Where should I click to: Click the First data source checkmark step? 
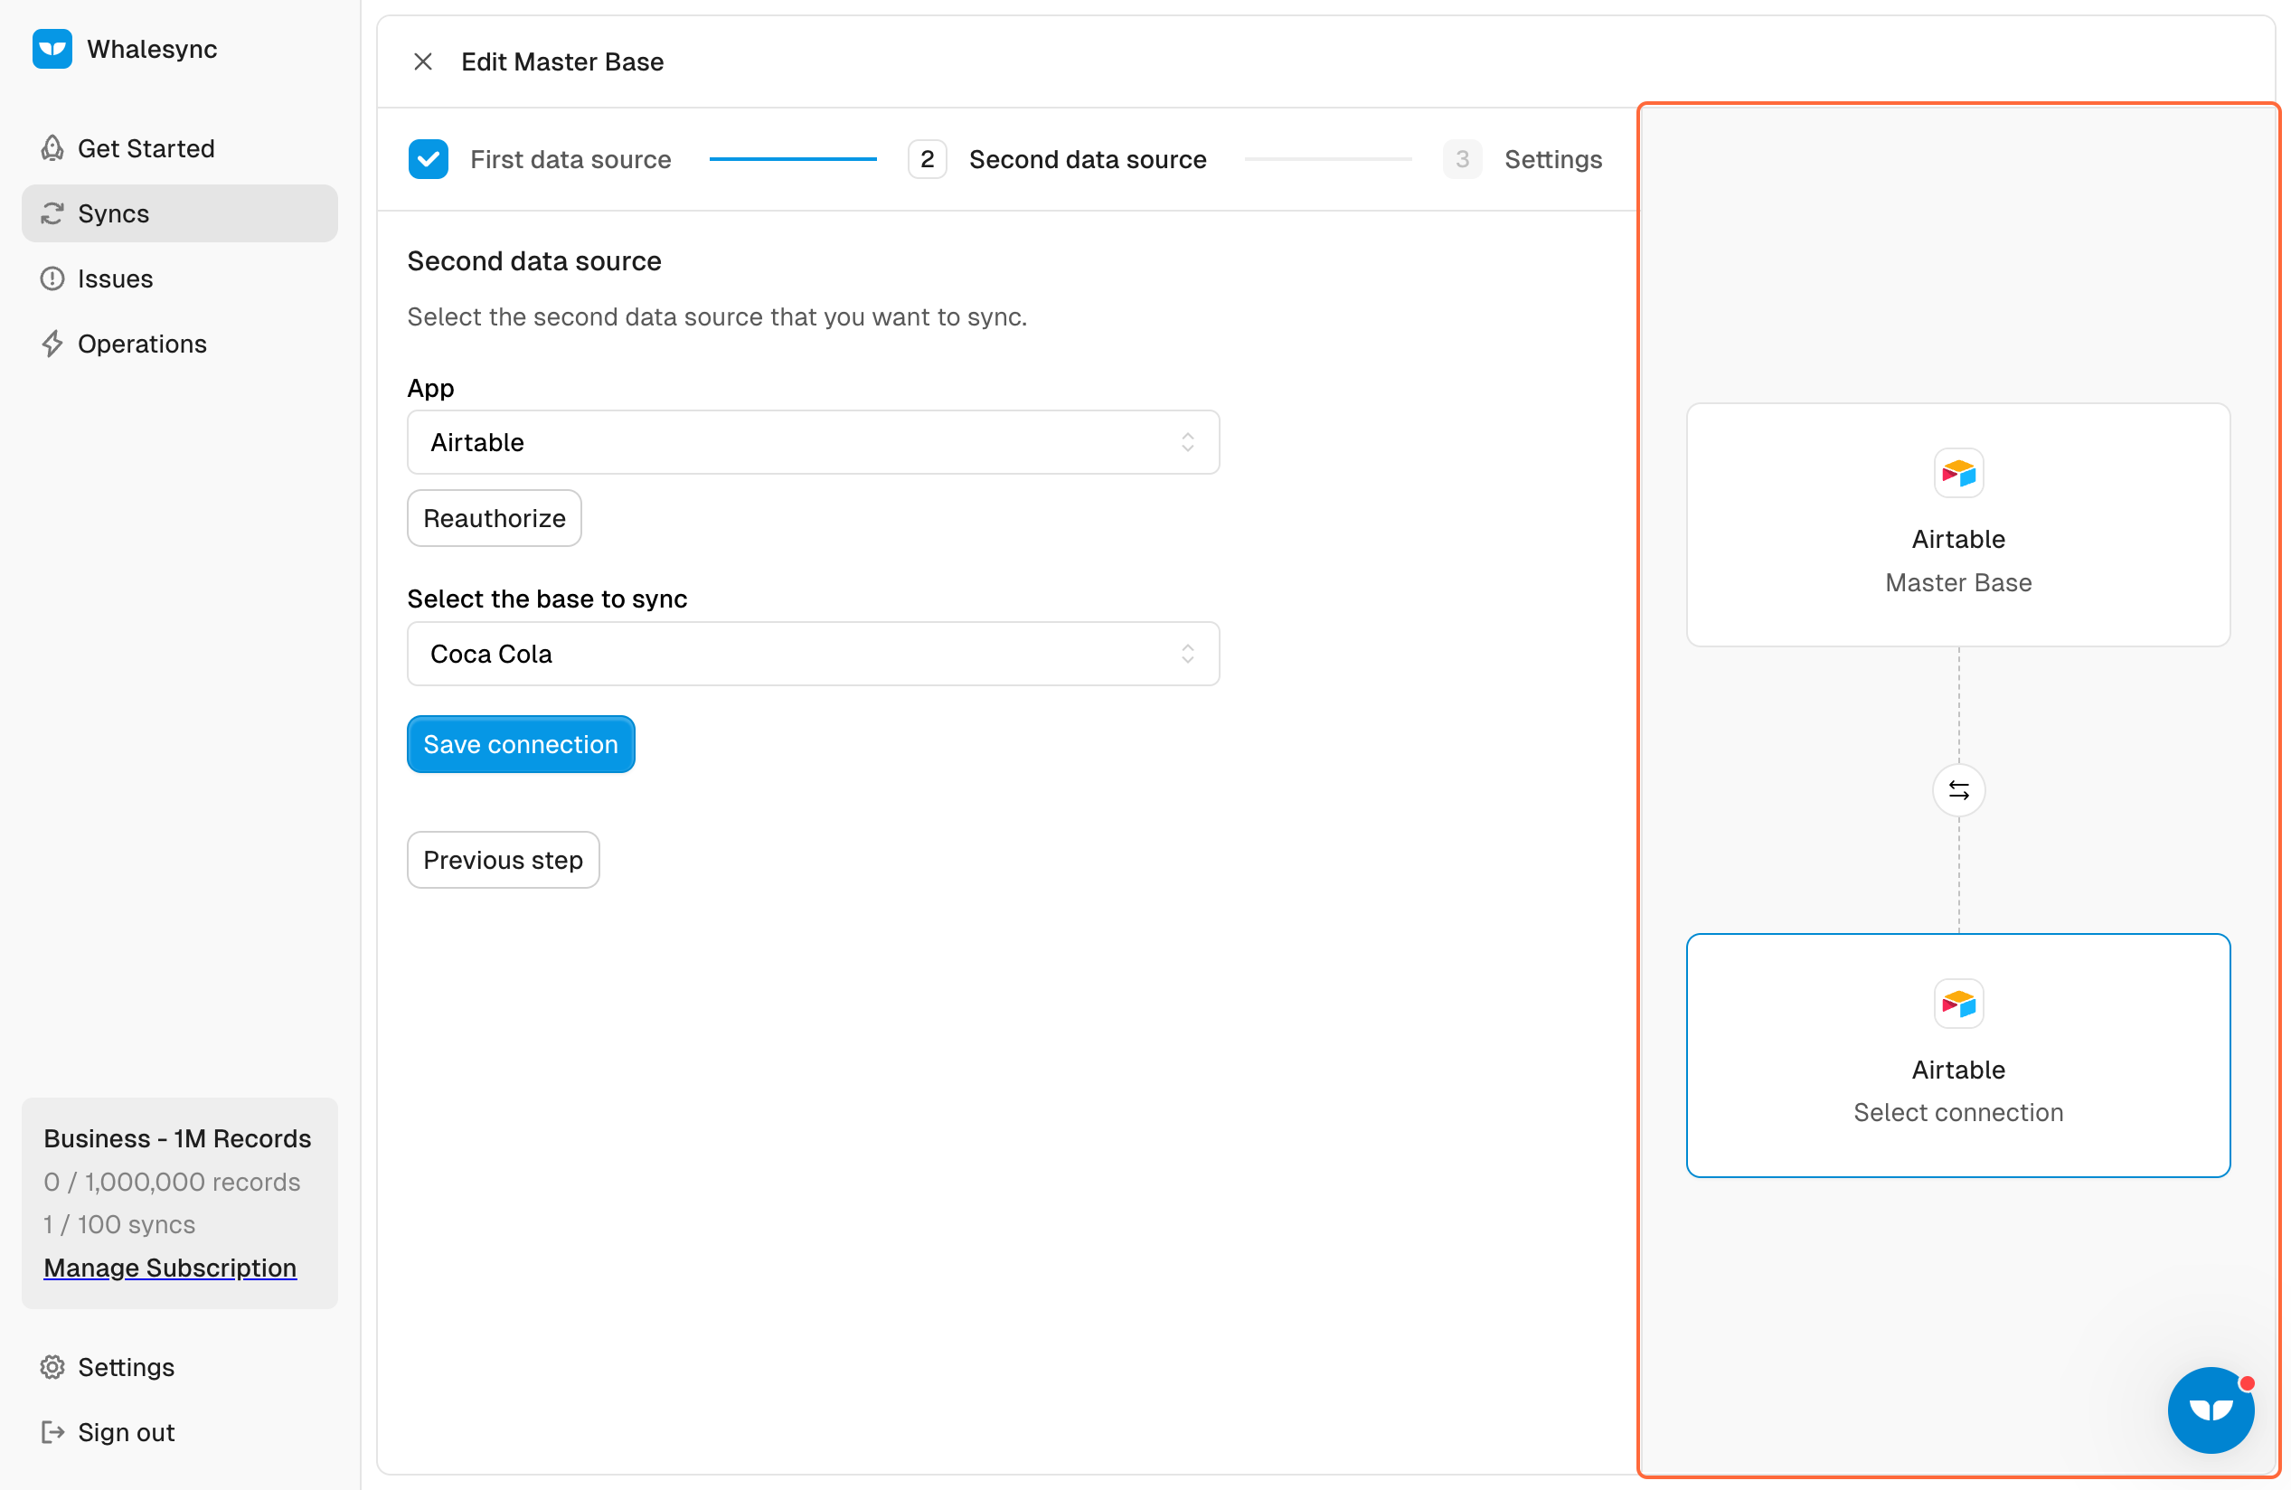click(429, 160)
